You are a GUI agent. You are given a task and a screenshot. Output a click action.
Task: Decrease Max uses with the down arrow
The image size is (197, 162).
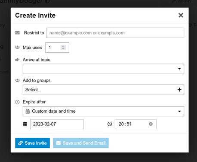coord(63,49)
